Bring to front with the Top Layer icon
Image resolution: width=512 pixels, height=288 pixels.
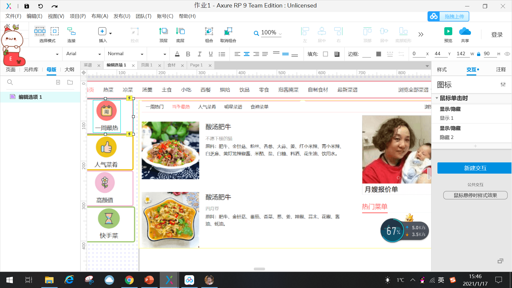pos(163,31)
